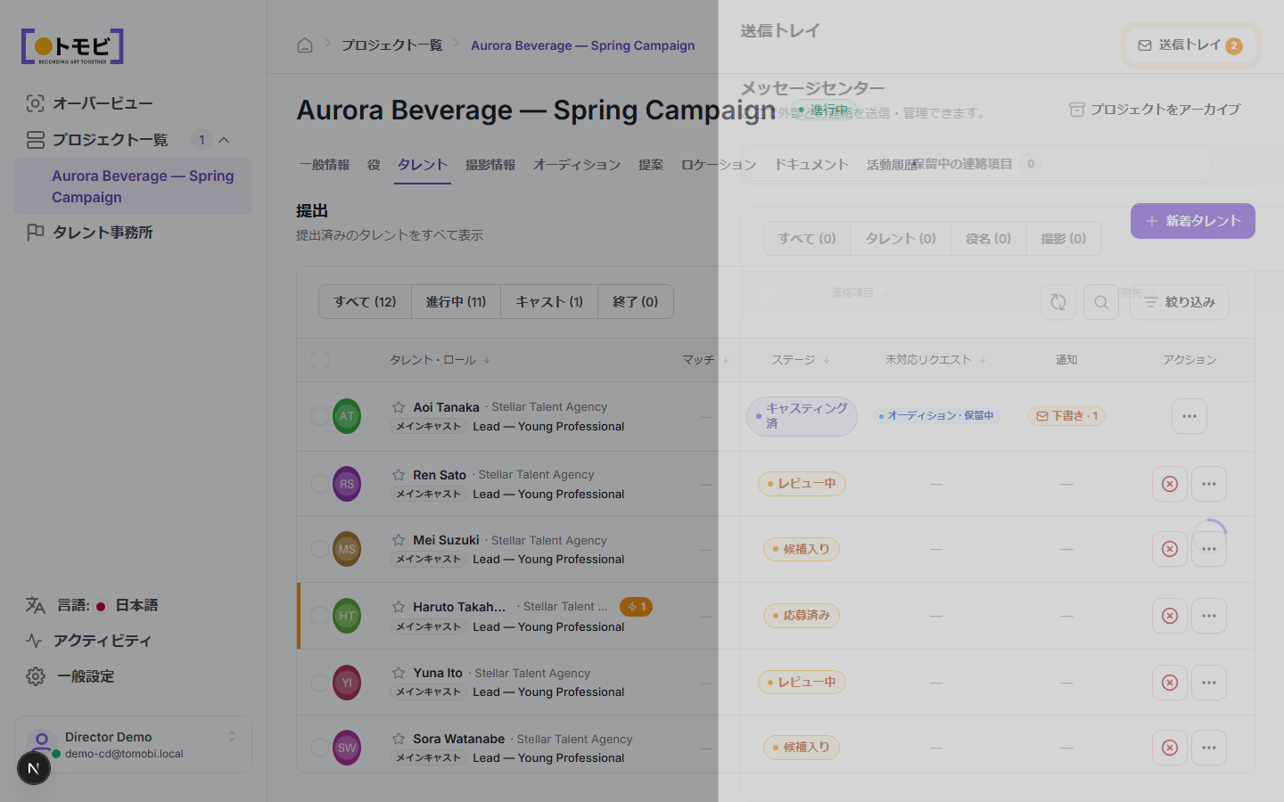Star Yuna Ito as favorite
1284x802 pixels.
click(x=399, y=673)
